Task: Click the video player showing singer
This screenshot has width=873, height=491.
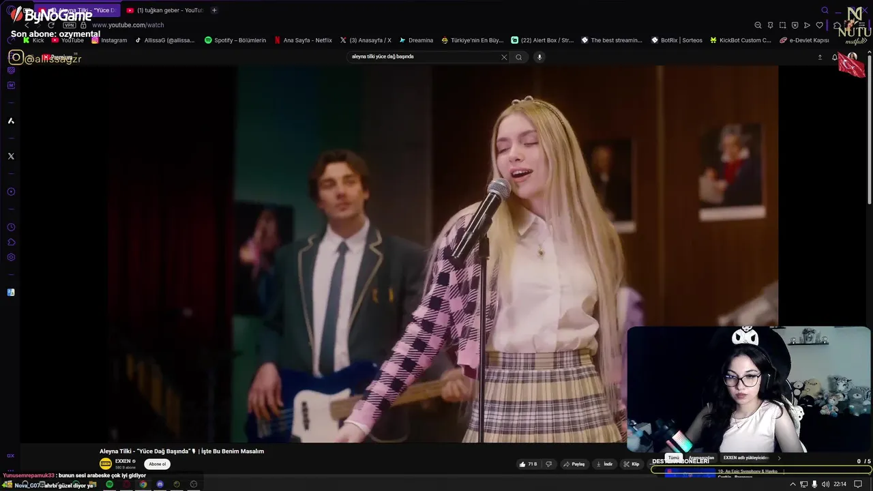Action: (x=398, y=254)
